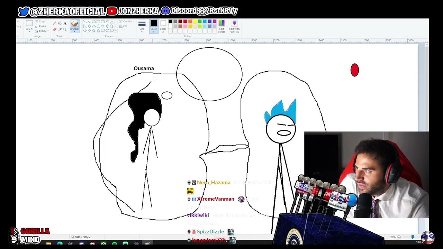Select the Pencil tool

point(54,23)
